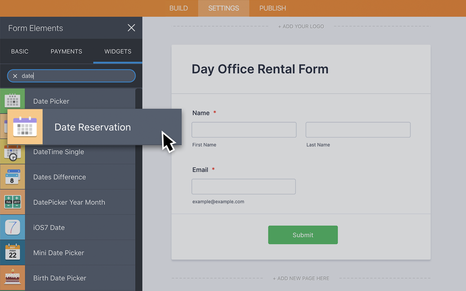The width and height of the screenshot is (466, 291).
Task: Click the Dates Difference widget icon
Action: (13, 177)
